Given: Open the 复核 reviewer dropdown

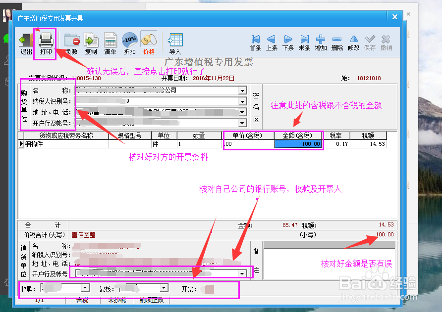Looking at the screenshot, I should point(164,287).
